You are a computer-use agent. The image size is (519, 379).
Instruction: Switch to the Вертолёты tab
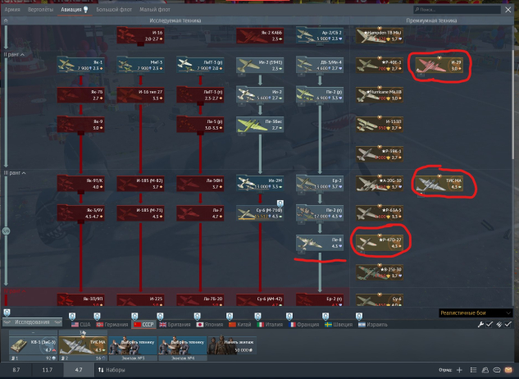click(x=40, y=8)
